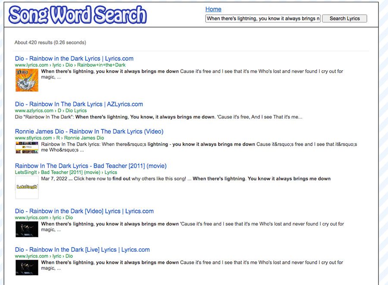Click the thumbnail beside the [Video] result
The width and height of the screenshot is (388, 285).
click(x=27, y=229)
